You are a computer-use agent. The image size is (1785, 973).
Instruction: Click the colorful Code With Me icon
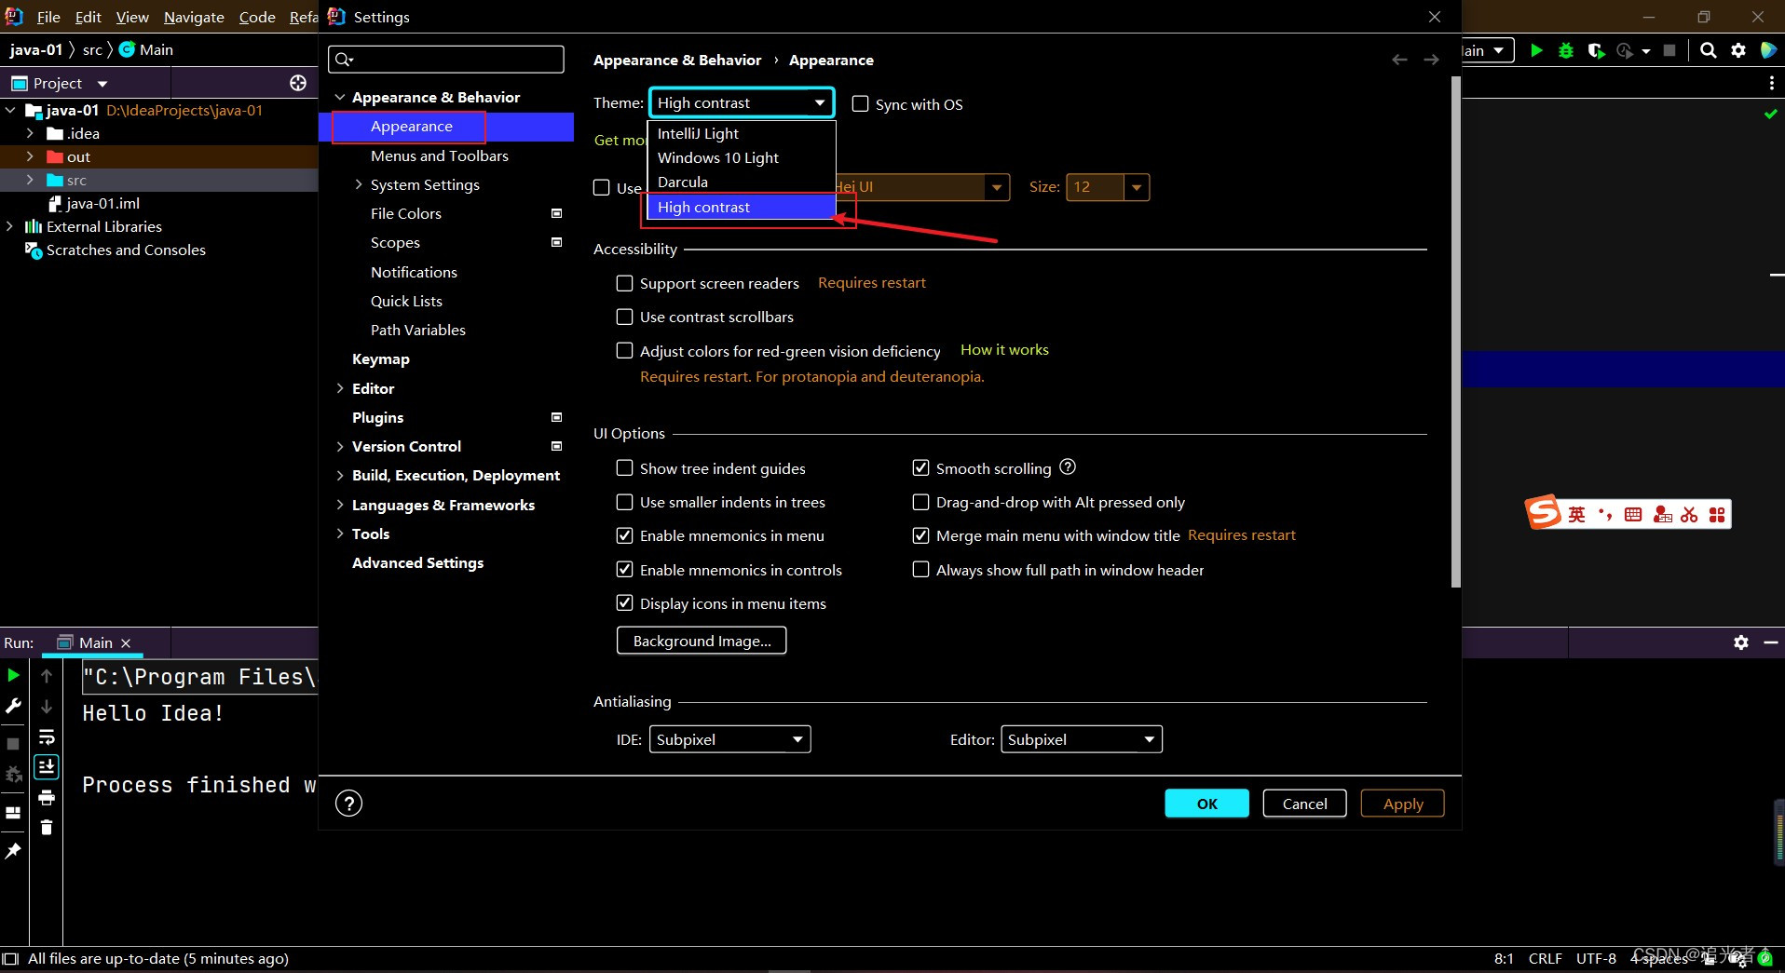[1768, 50]
